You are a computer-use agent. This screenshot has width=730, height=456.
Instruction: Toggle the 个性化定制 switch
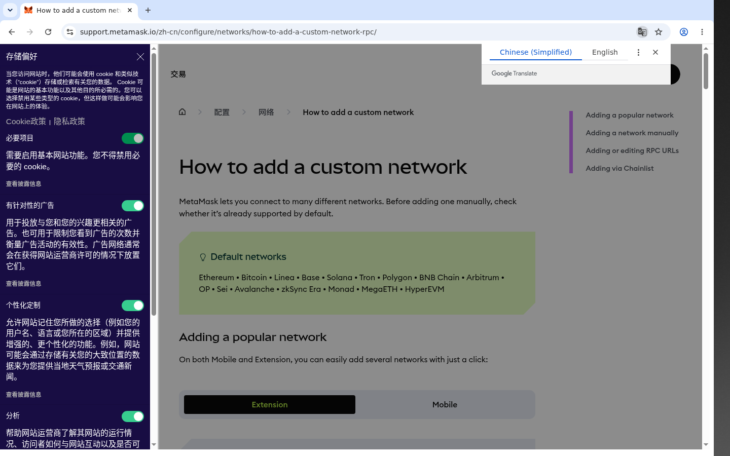click(133, 306)
